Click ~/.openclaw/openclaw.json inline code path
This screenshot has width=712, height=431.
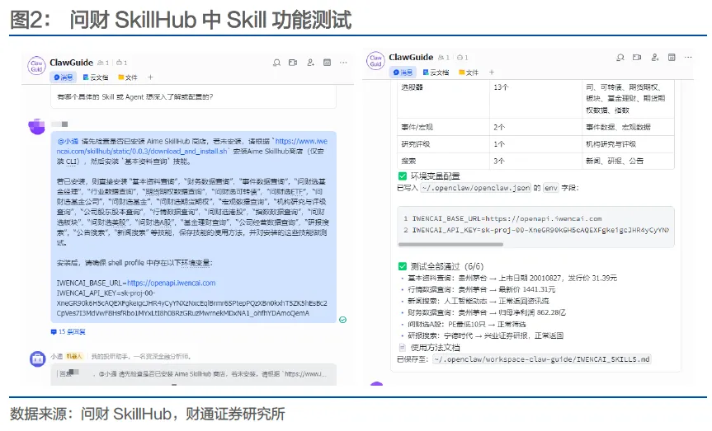[x=475, y=188]
